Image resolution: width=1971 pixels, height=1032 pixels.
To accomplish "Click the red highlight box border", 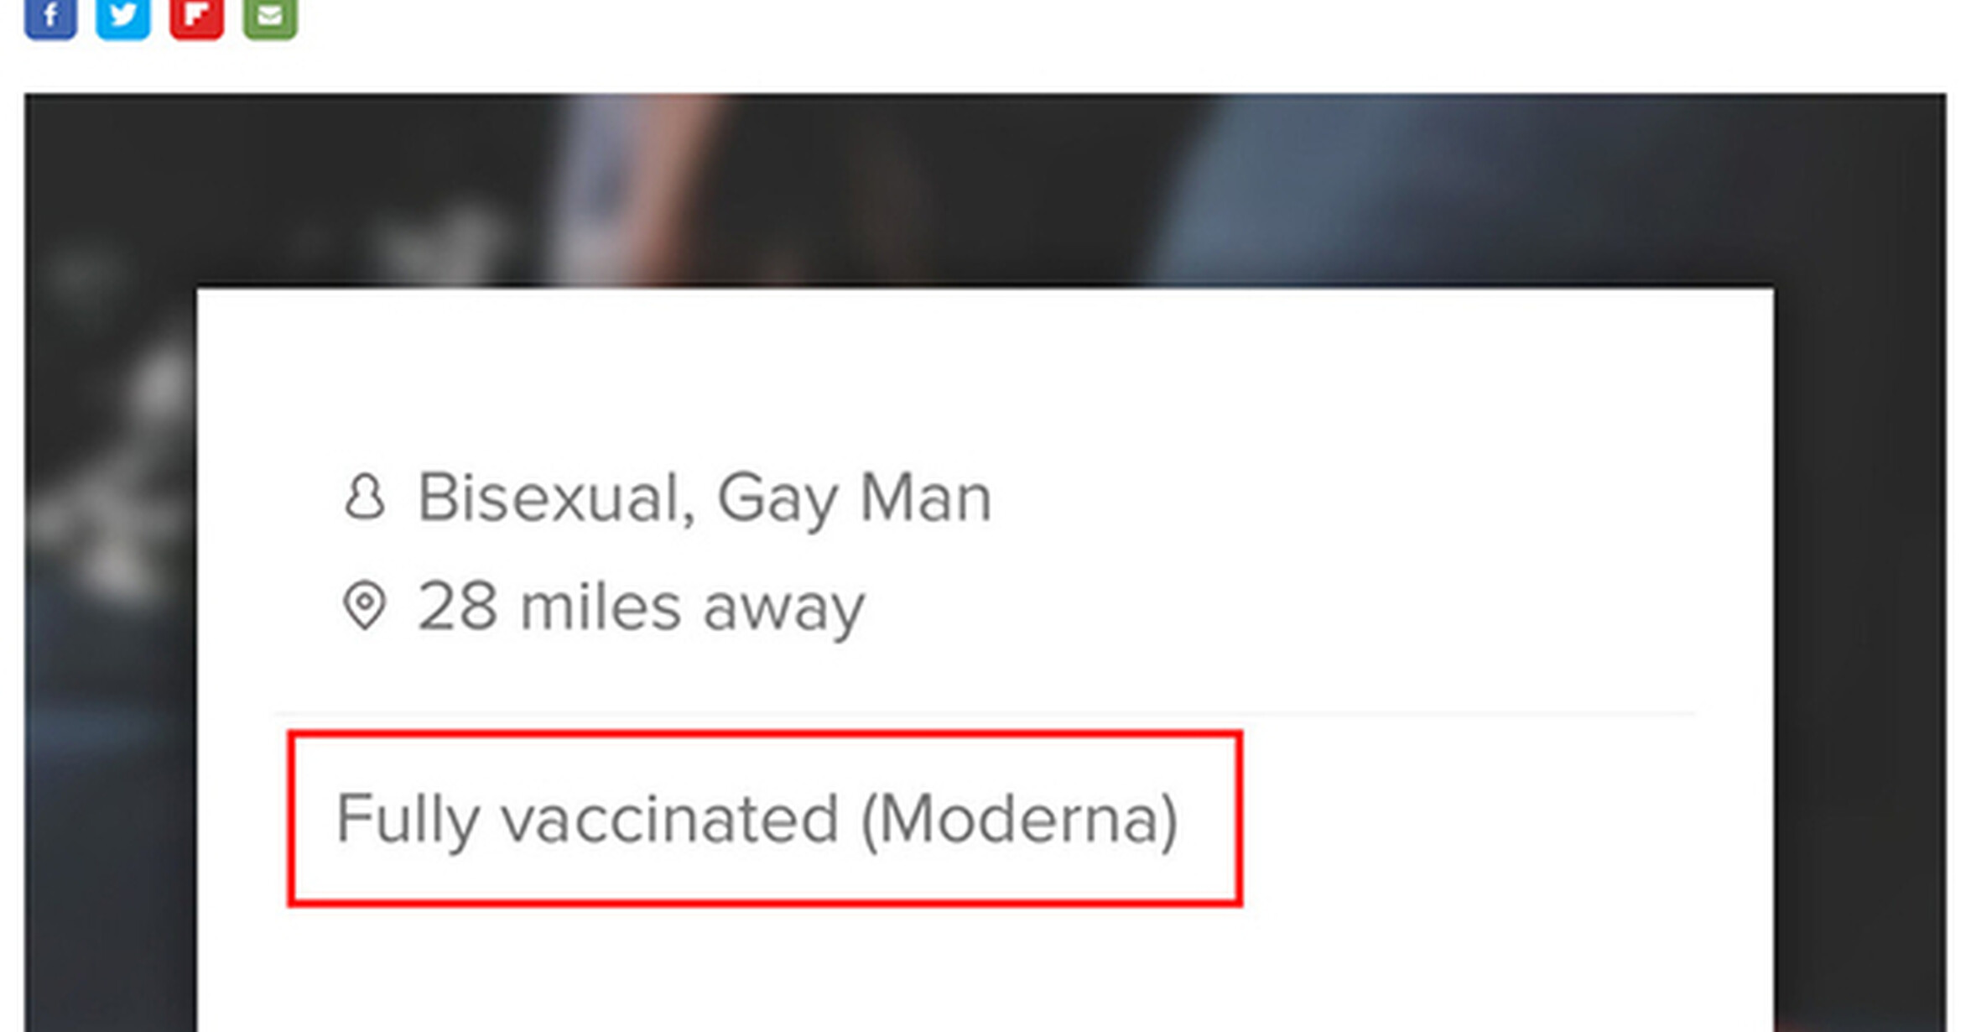I will click(x=765, y=735).
